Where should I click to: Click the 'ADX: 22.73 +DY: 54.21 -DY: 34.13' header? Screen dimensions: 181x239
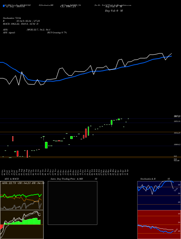(x=23, y=183)
